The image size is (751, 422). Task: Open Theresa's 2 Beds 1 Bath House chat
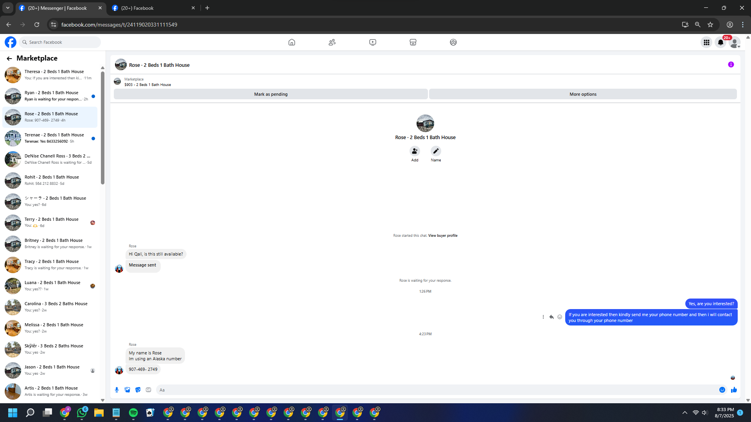click(x=50, y=75)
